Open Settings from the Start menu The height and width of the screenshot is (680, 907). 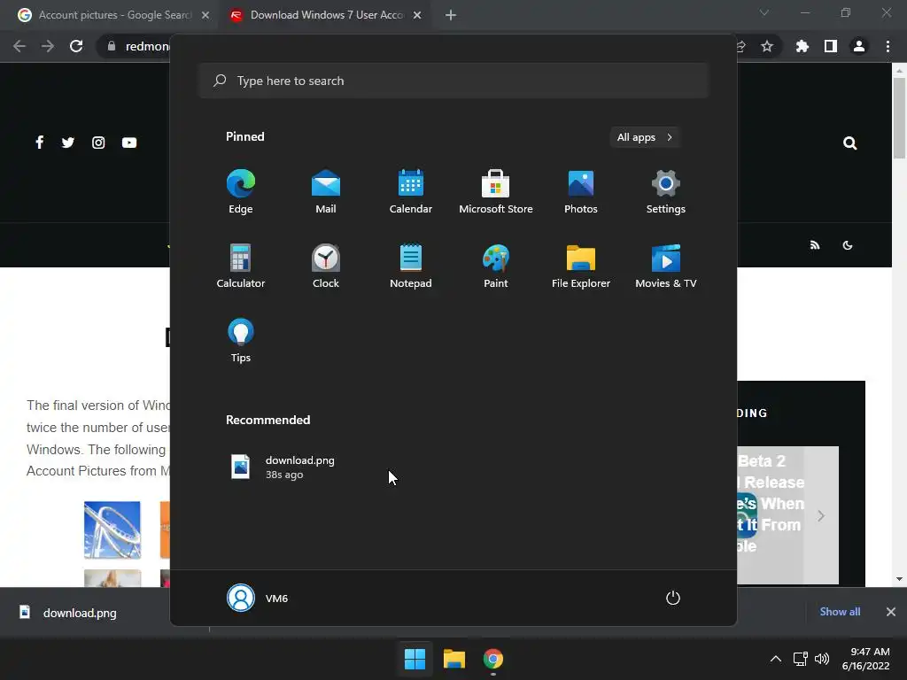tap(666, 191)
